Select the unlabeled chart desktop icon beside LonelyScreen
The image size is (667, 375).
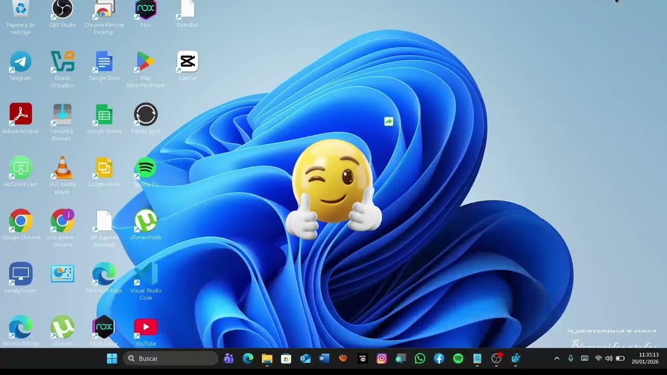(x=63, y=274)
